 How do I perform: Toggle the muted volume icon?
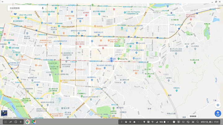pyautogui.click(x=188, y=122)
